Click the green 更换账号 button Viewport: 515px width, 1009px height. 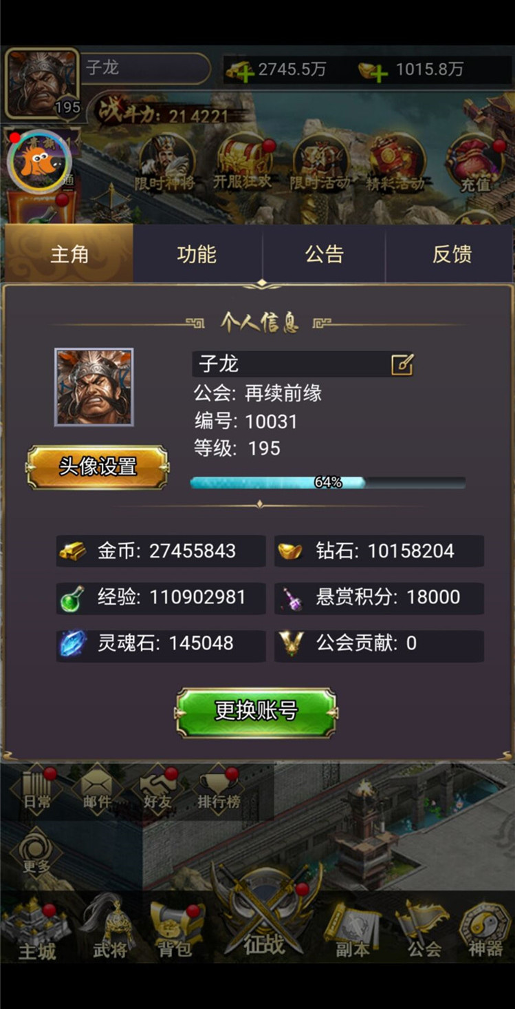pos(256,712)
